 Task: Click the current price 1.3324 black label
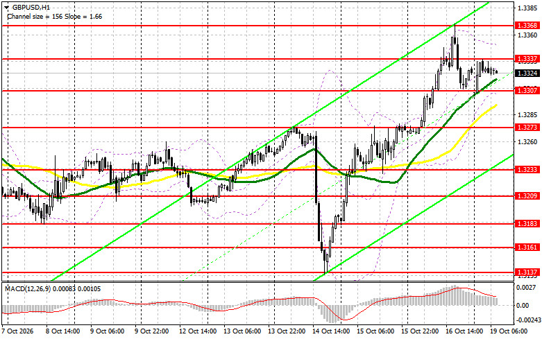click(527, 73)
